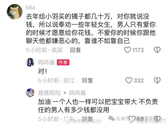Open the 呜呜酱 author username link
The image size is (168, 125).
[x=46, y=62]
